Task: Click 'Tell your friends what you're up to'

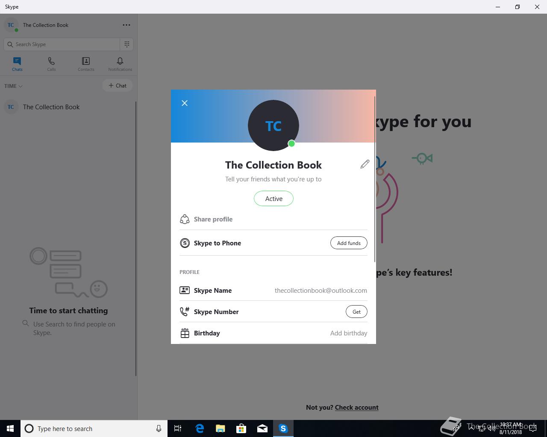Action: click(273, 179)
